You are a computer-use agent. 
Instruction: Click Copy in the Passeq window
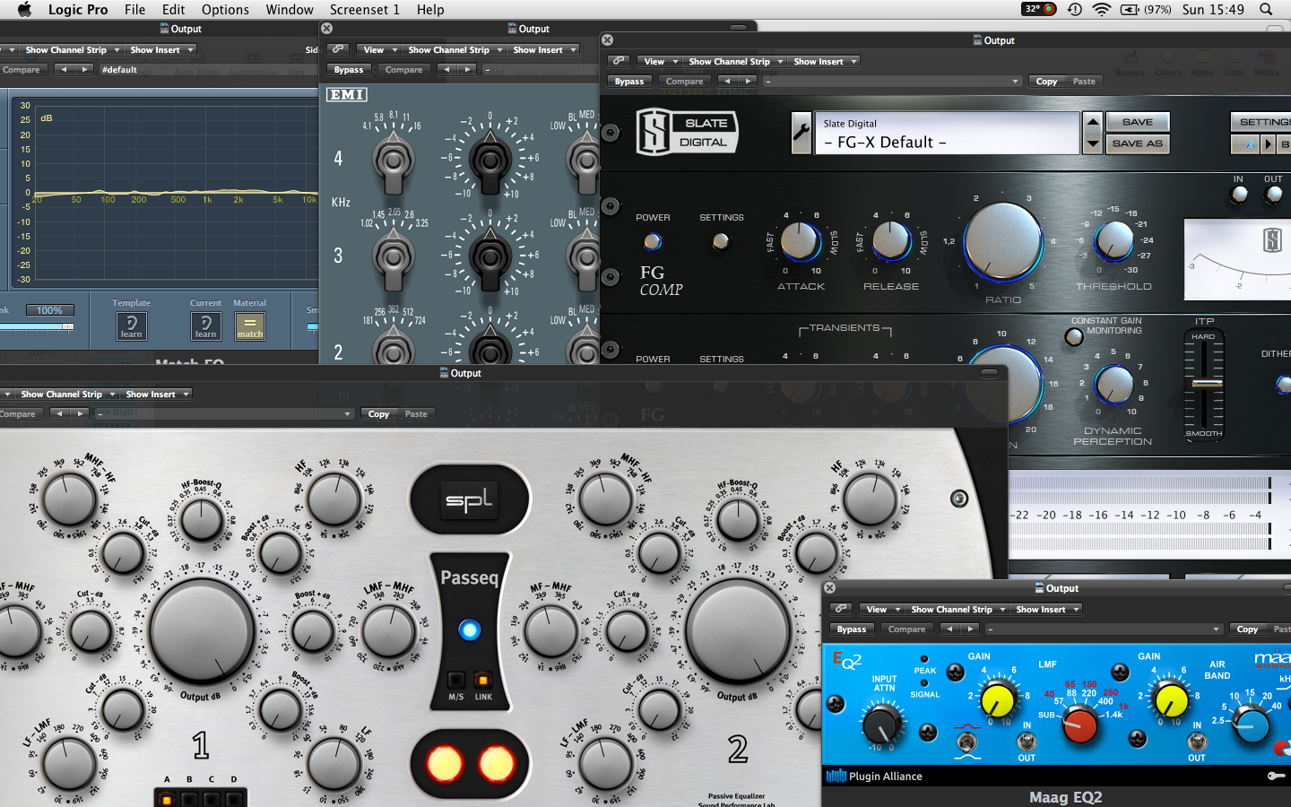(x=378, y=413)
